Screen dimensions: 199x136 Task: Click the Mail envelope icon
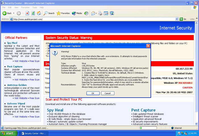pos(93,13)
